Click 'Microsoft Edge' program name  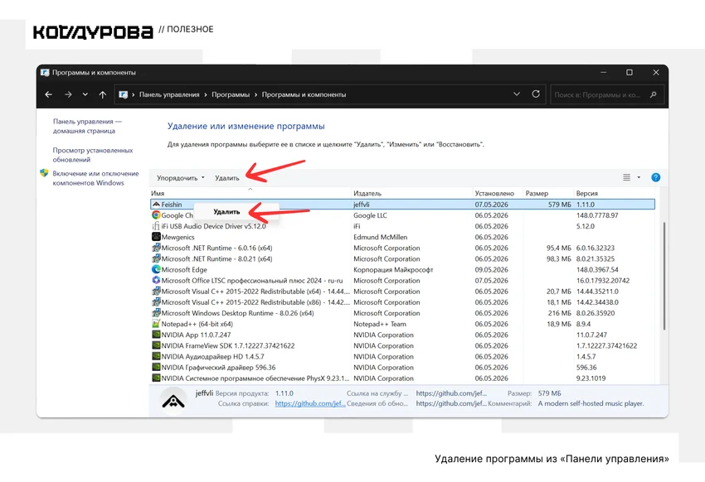click(x=184, y=270)
